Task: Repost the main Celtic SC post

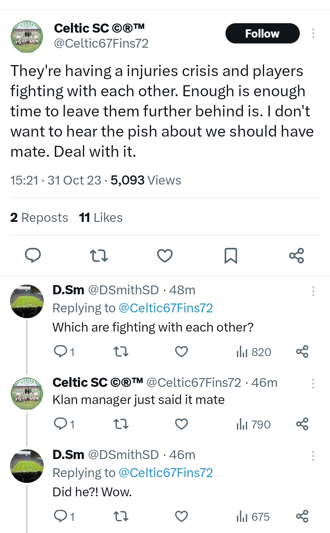Action: click(99, 256)
